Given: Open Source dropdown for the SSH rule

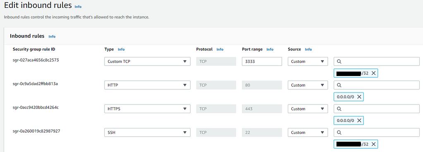Looking at the screenshot, I should click(x=308, y=133).
